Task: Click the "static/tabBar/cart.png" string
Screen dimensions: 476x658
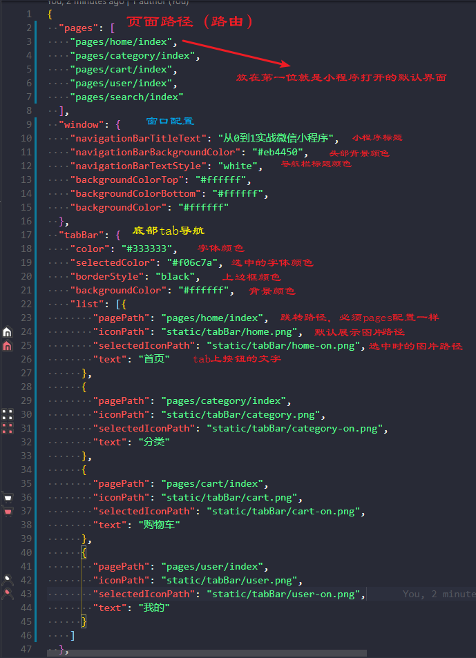Action: pos(229,497)
